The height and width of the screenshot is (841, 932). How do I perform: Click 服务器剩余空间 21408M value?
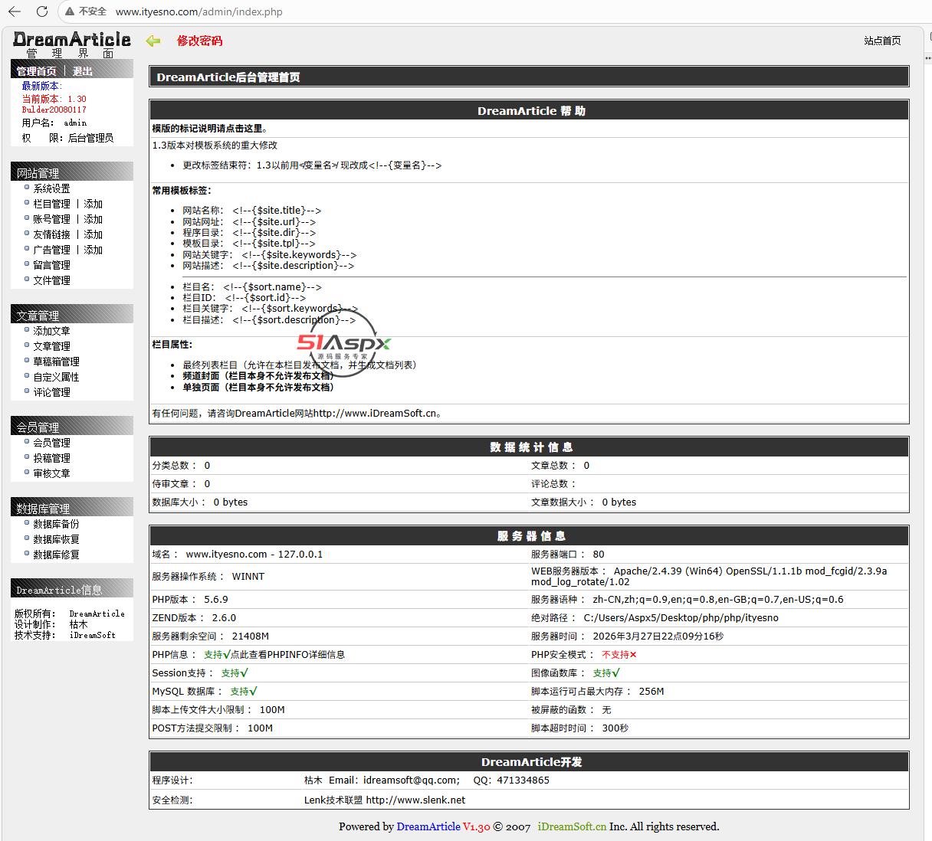pos(251,636)
